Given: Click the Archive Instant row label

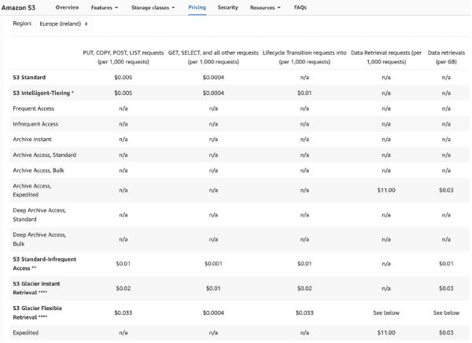Looking at the screenshot, I should tap(32, 140).
